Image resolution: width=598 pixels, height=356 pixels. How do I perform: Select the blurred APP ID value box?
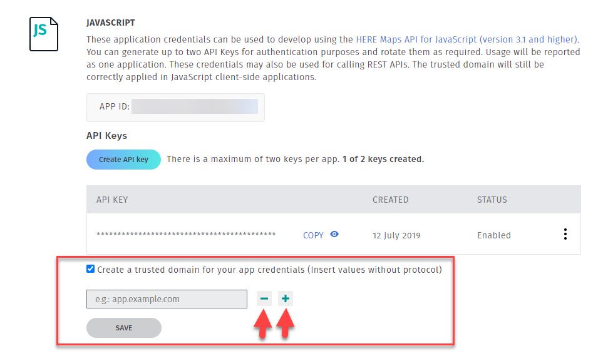[195, 106]
